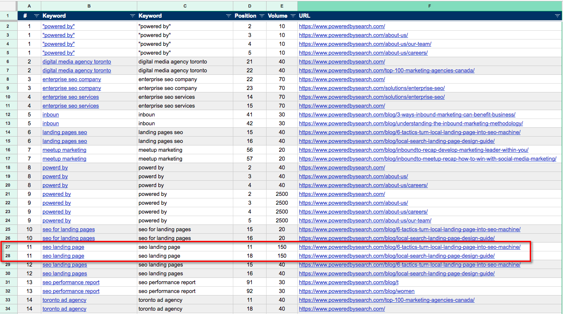Open filter for Keyword column C header

[x=229, y=16]
